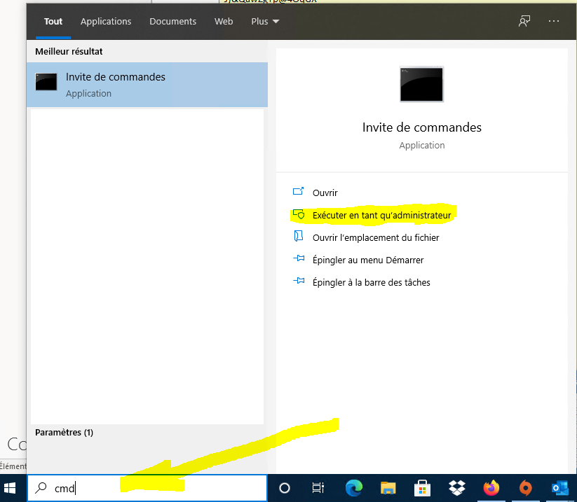Screen dimensions: 577x502
Task: Select Exécuter en tant qu'administrateur
Action: [381, 215]
